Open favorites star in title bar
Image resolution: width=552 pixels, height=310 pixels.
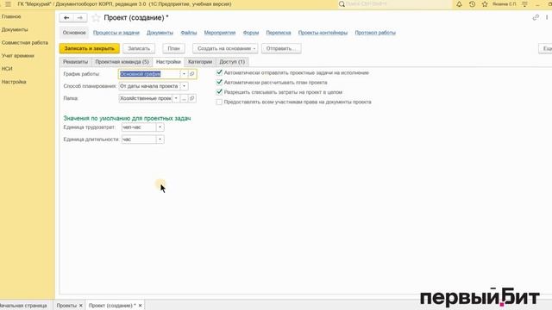(485, 4)
